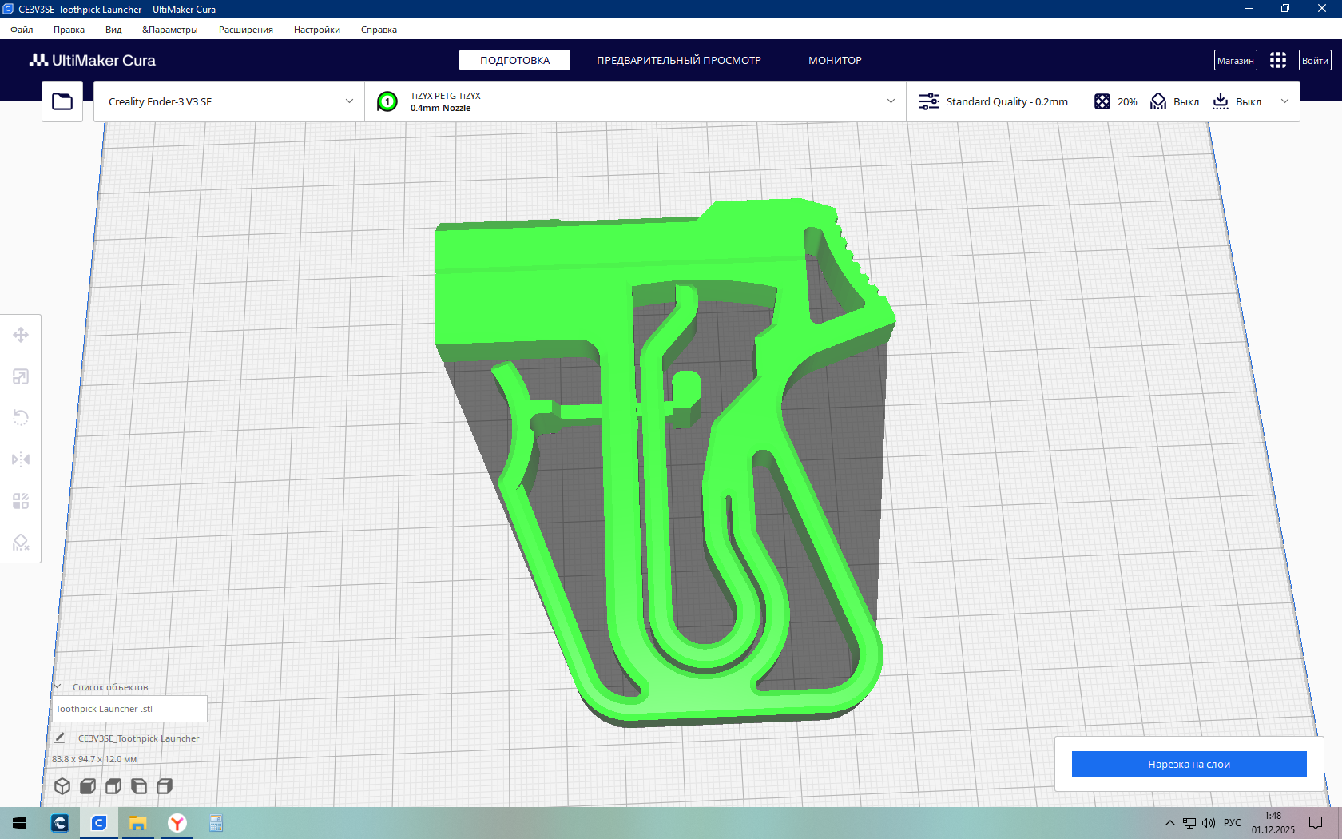Switch to left side view cube icon
Viewport: 1342px width, 839px height.
(x=139, y=786)
